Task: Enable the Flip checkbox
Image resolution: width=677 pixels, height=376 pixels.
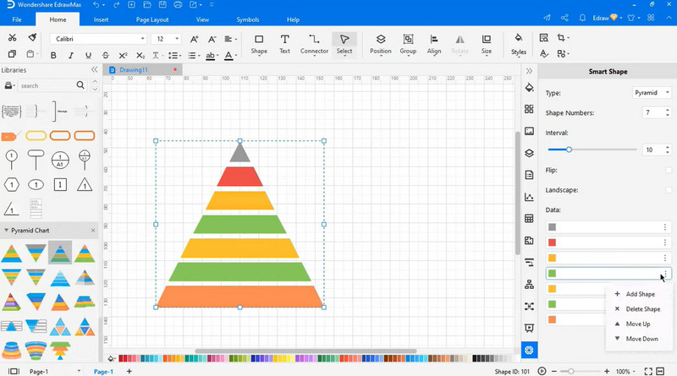Action: tap(669, 170)
